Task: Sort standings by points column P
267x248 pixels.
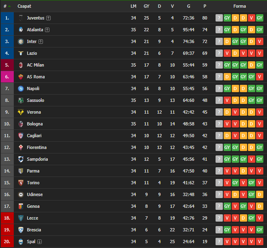Action: [x=205, y=6]
